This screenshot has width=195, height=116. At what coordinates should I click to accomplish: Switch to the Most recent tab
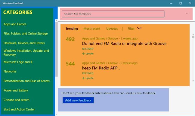pyautogui.click(x=92, y=29)
